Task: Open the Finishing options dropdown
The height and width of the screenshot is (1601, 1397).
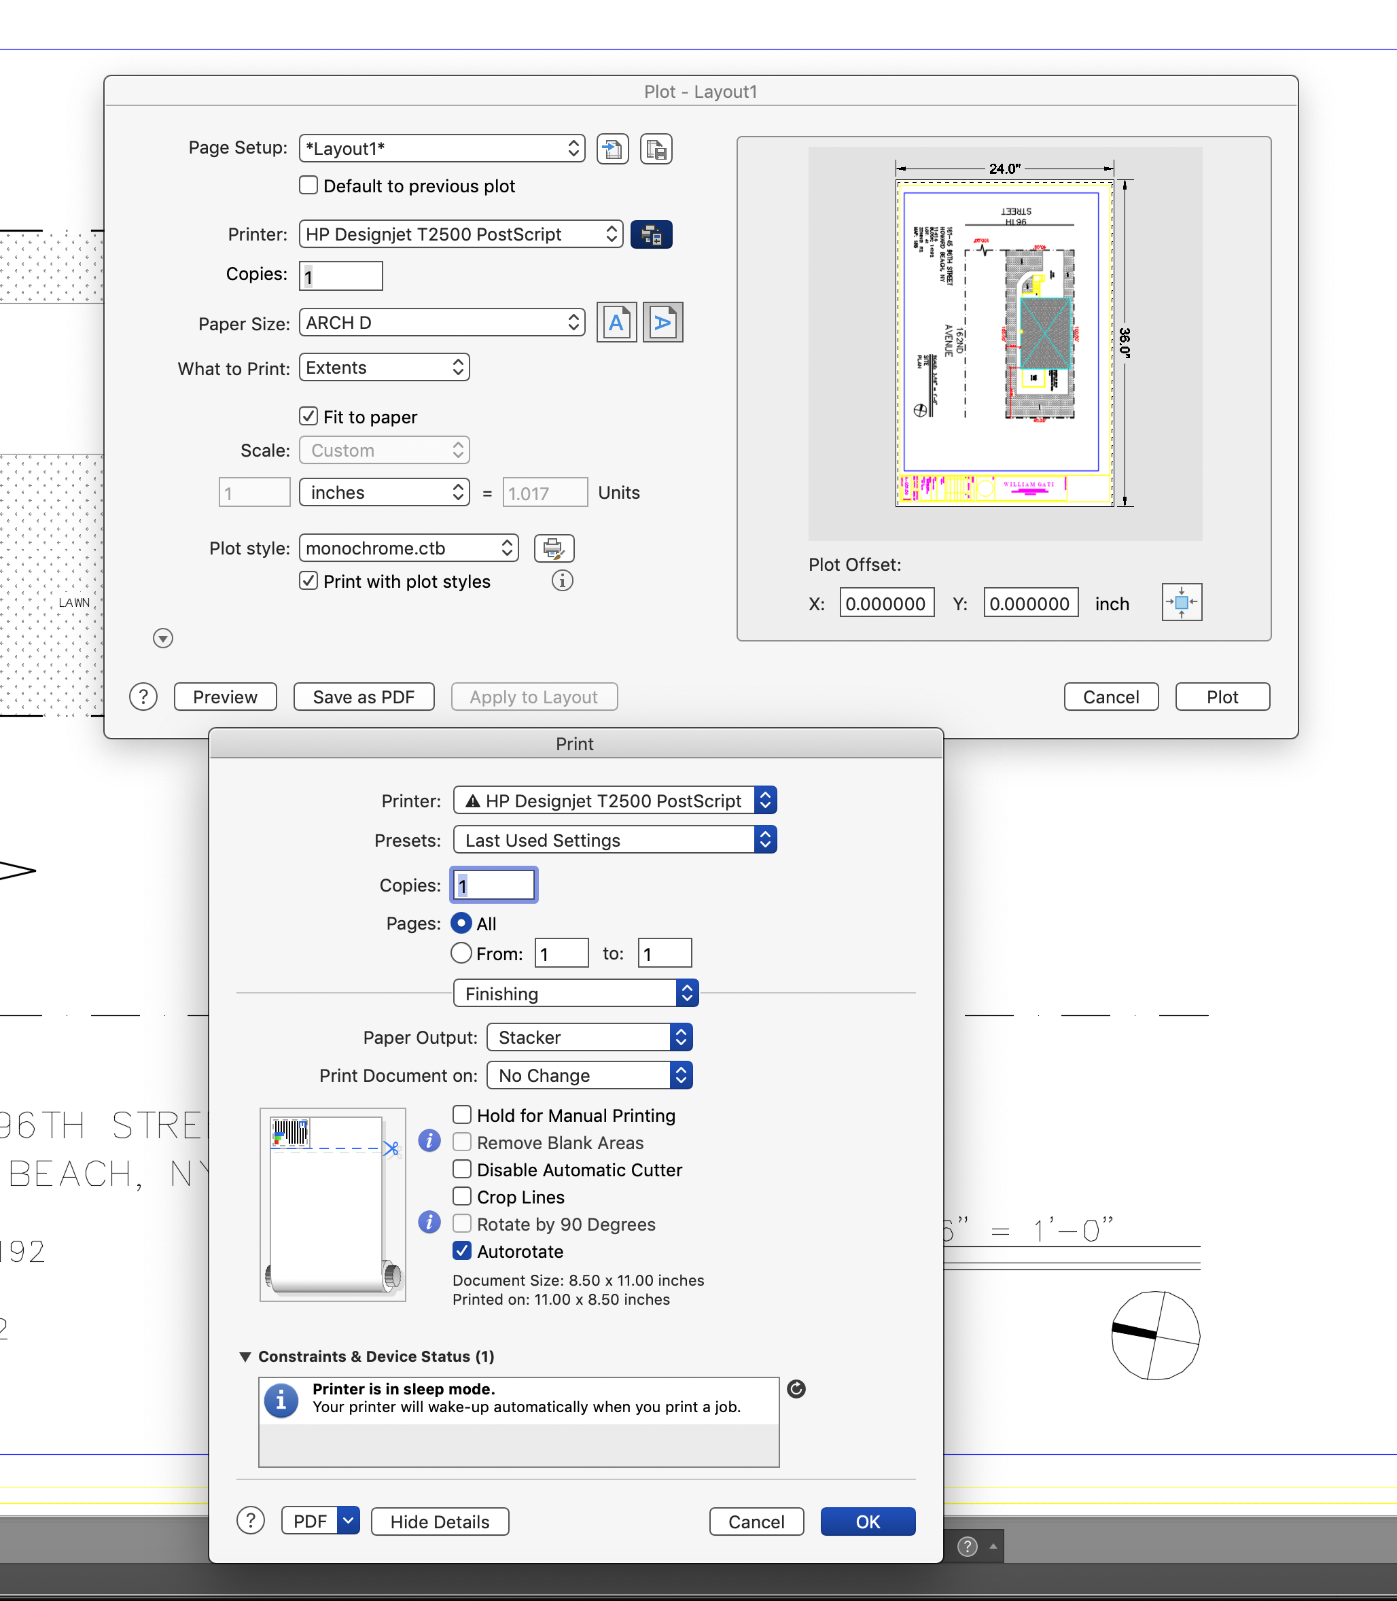Action: click(x=576, y=993)
